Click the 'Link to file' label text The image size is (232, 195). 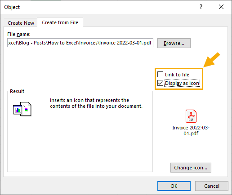(177, 75)
